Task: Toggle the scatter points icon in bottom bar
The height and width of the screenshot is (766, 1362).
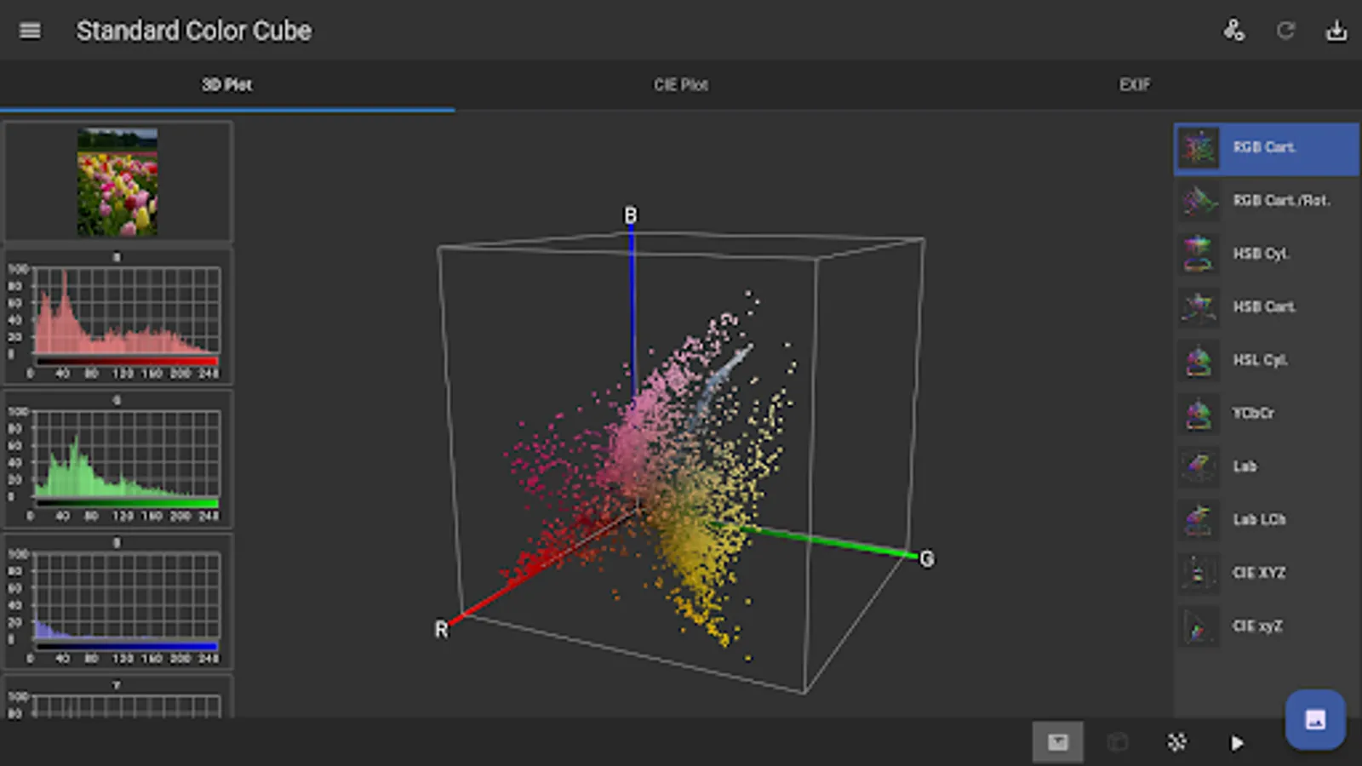Action: [x=1177, y=742]
